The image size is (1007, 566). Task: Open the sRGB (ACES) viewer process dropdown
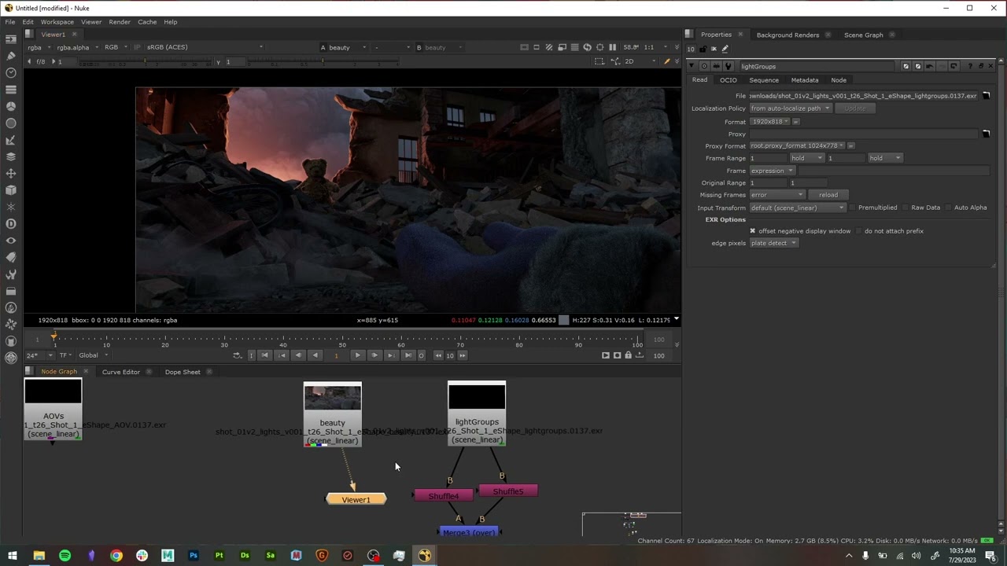pyautogui.click(x=205, y=47)
